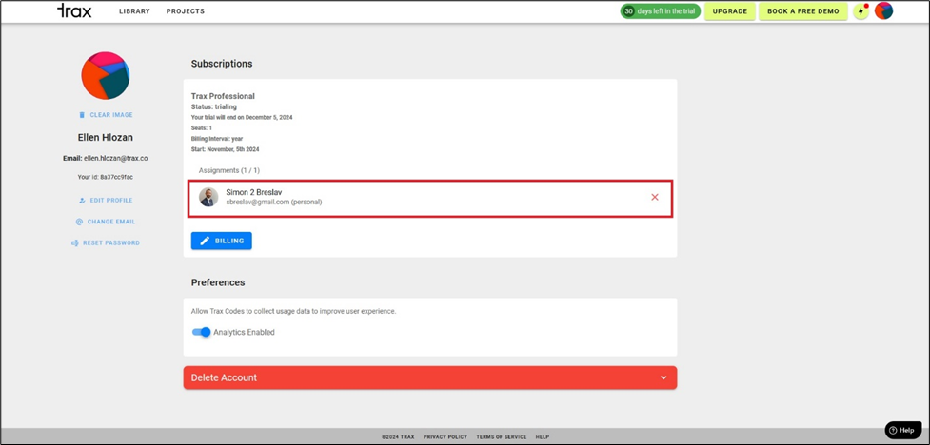Click the Delete Account heading text
This screenshot has height=445, width=930.
pyautogui.click(x=224, y=377)
